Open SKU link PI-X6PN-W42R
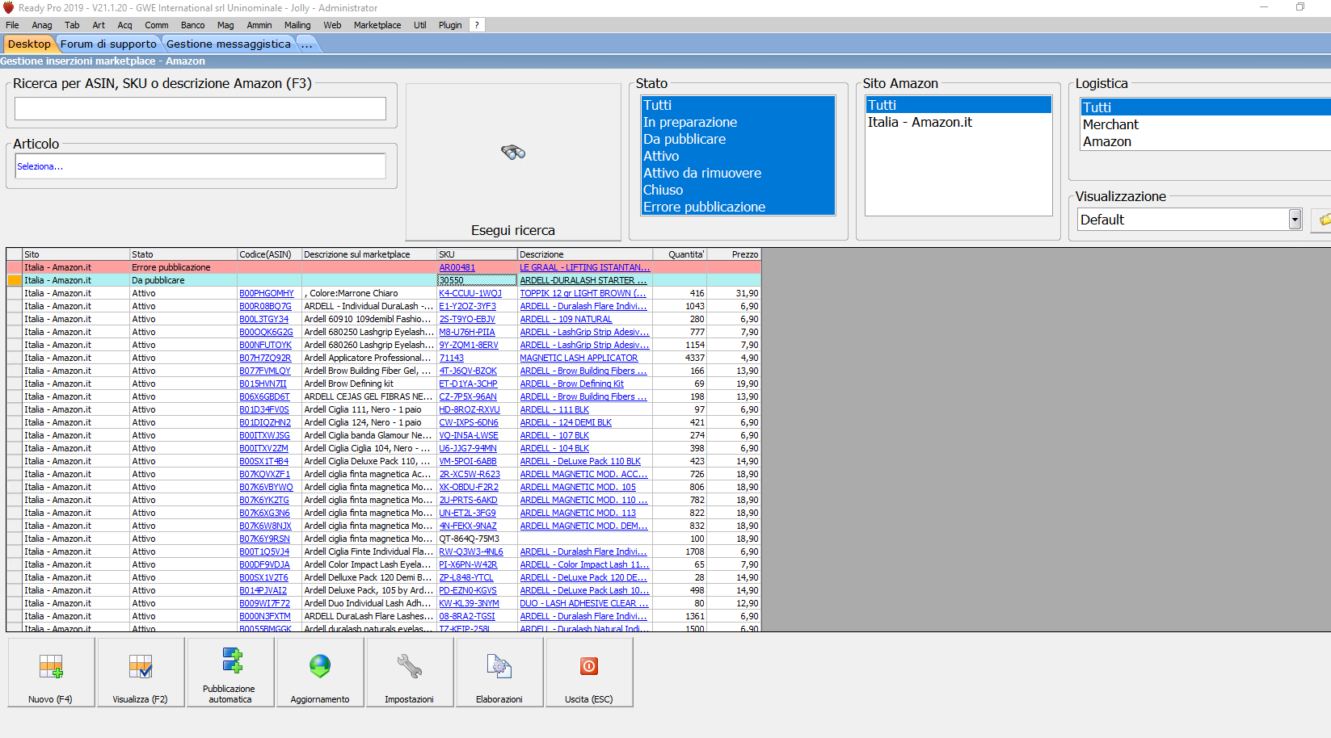The image size is (1331, 738). coord(468,564)
